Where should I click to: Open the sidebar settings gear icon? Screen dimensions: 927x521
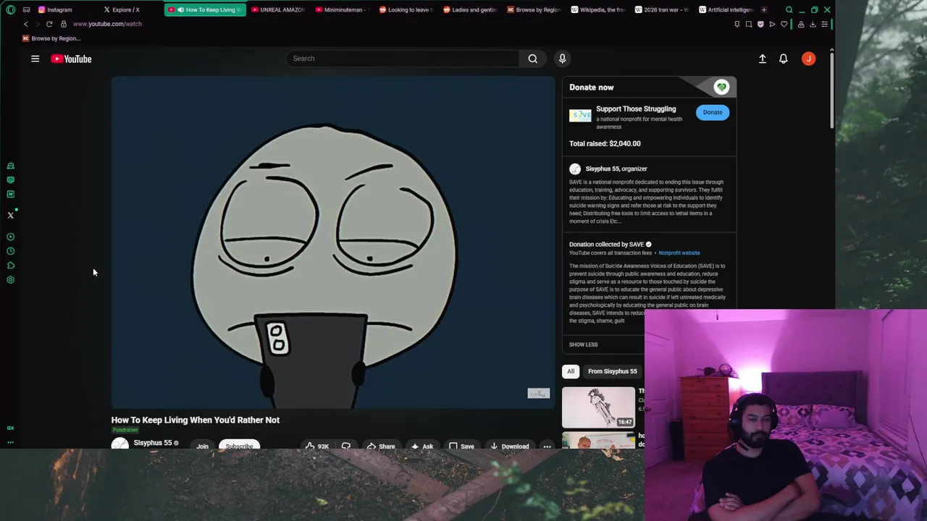[x=10, y=280]
